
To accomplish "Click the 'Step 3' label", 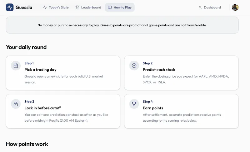I will [x=29, y=101].
